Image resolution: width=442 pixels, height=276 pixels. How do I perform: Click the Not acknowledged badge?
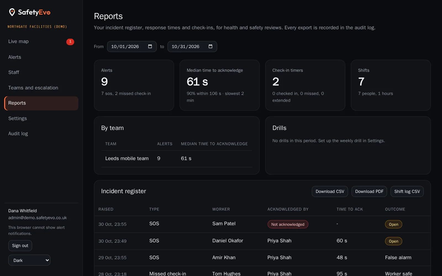click(x=288, y=224)
